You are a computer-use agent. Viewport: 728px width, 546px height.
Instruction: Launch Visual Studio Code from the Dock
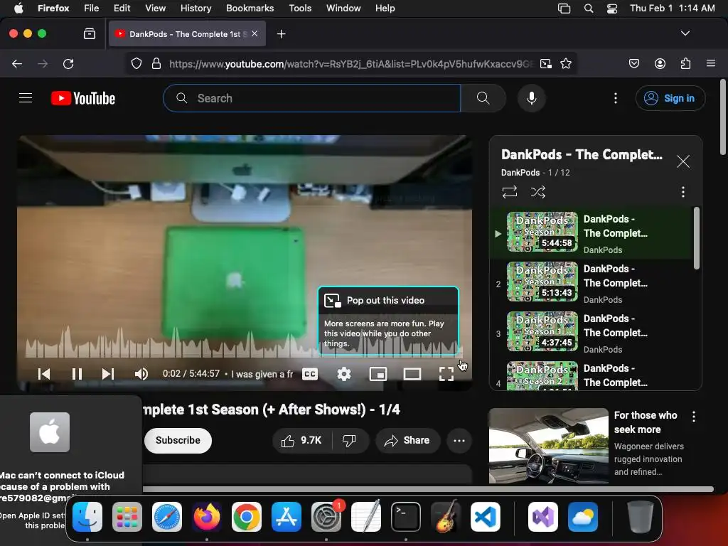485,517
